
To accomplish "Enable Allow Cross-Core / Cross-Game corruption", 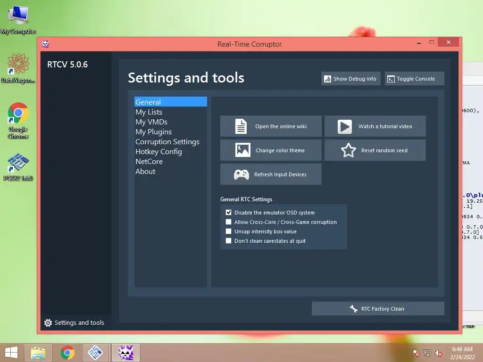I will pyautogui.click(x=229, y=222).
